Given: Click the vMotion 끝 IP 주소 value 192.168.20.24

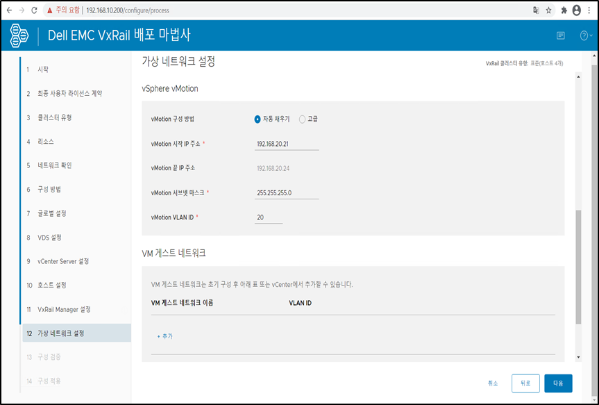Looking at the screenshot, I should coord(273,168).
